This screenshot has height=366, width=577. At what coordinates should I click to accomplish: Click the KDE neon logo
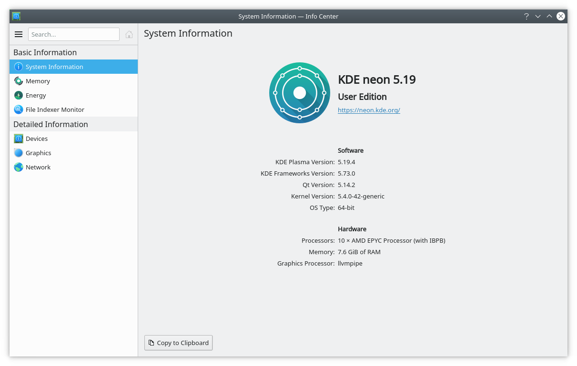(299, 93)
